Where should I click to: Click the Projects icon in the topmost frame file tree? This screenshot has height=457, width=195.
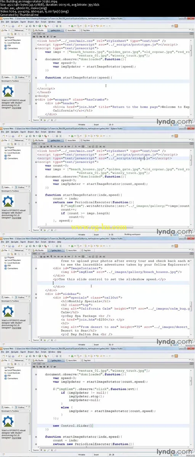5,38
